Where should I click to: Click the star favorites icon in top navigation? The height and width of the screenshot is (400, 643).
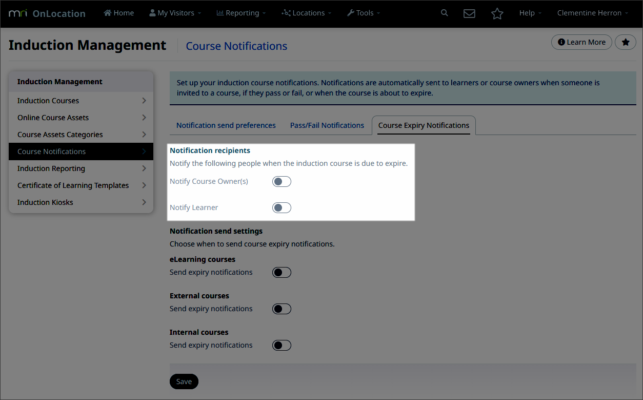[x=497, y=13]
